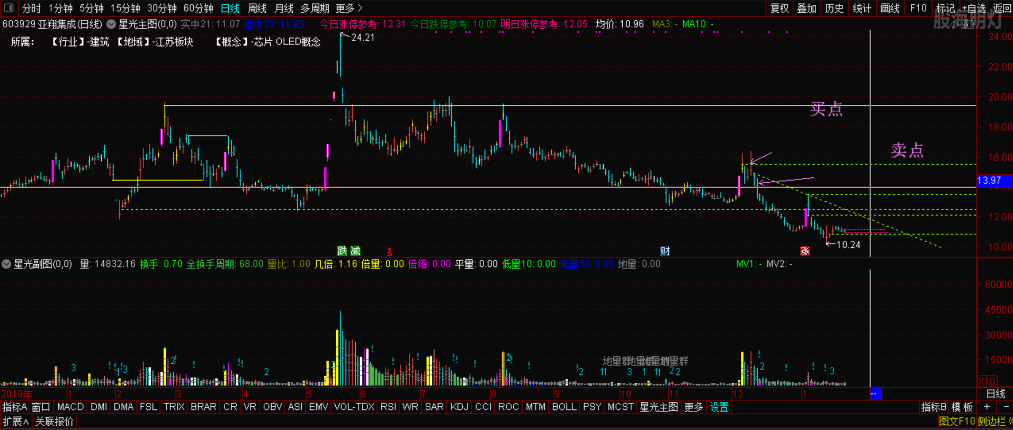
Task: Open the 指标A indicator group menu
Action: point(14,407)
